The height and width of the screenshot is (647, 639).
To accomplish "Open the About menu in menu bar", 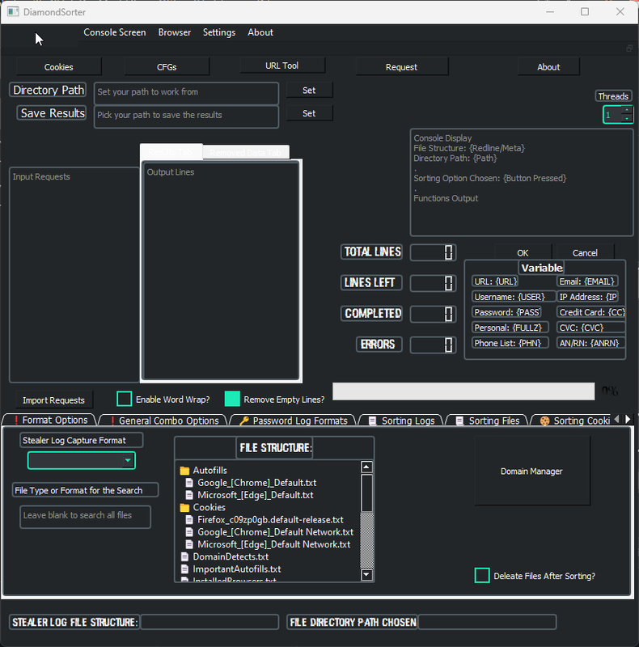I will coord(260,32).
